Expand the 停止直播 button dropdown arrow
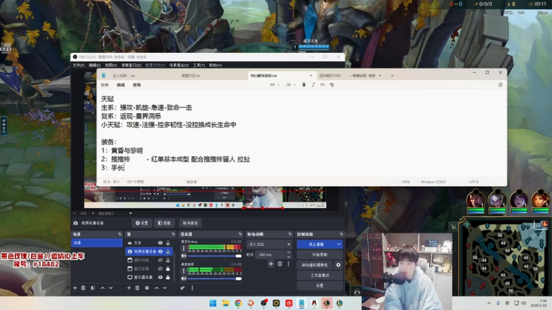The height and width of the screenshot is (310, 552). (339, 245)
